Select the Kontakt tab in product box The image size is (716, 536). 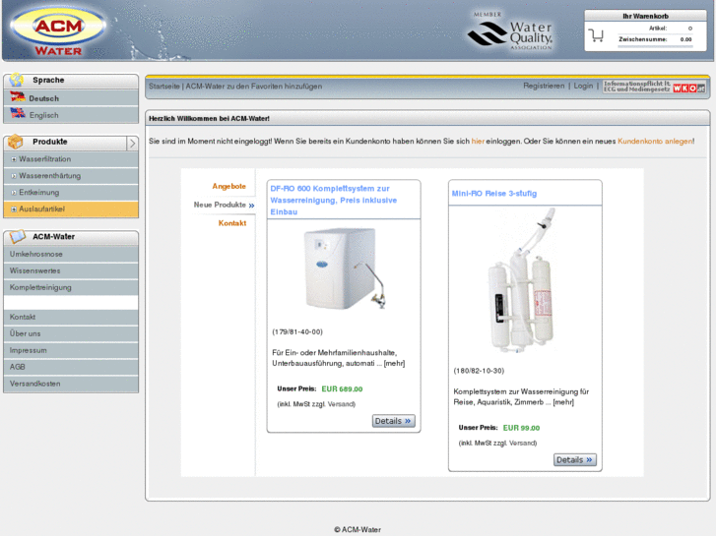[232, 223]
